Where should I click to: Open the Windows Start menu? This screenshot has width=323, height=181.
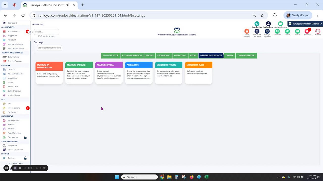[x=117, y=177]
